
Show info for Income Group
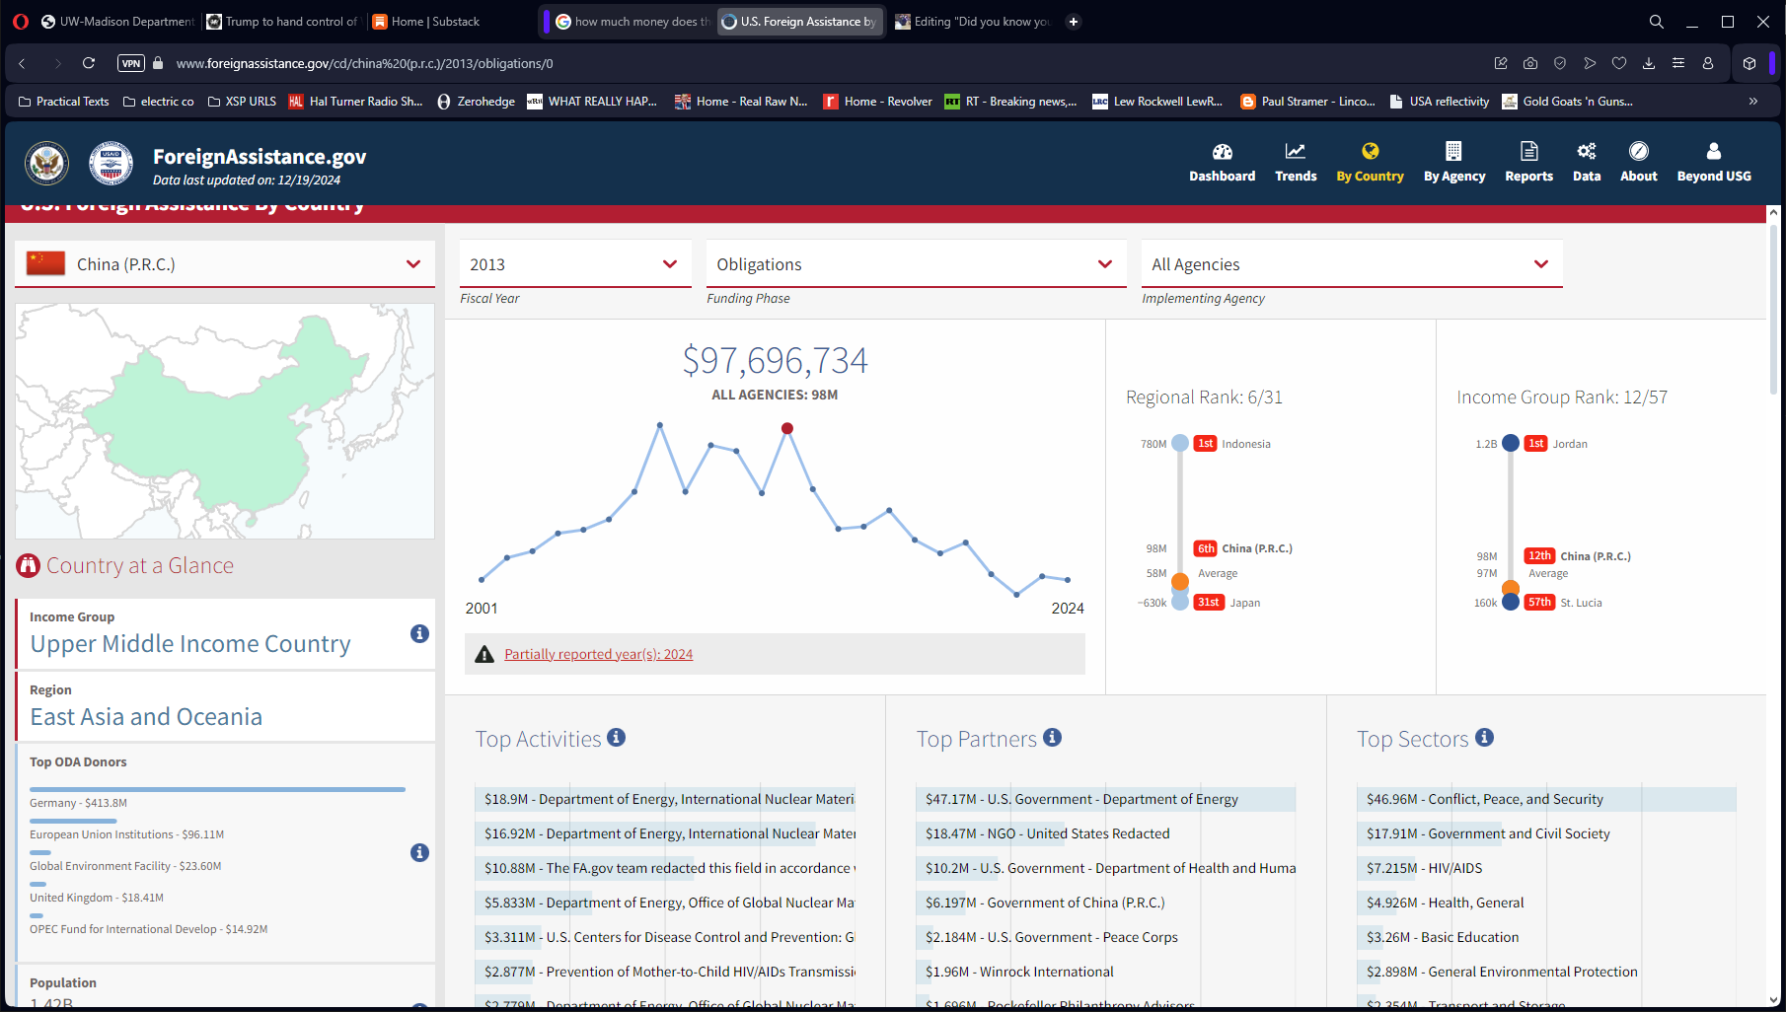point(419,633)
